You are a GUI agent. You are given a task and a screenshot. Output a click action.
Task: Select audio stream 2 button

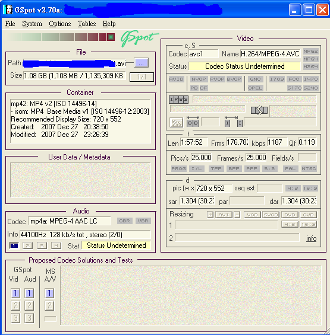[x=27, y=245]
